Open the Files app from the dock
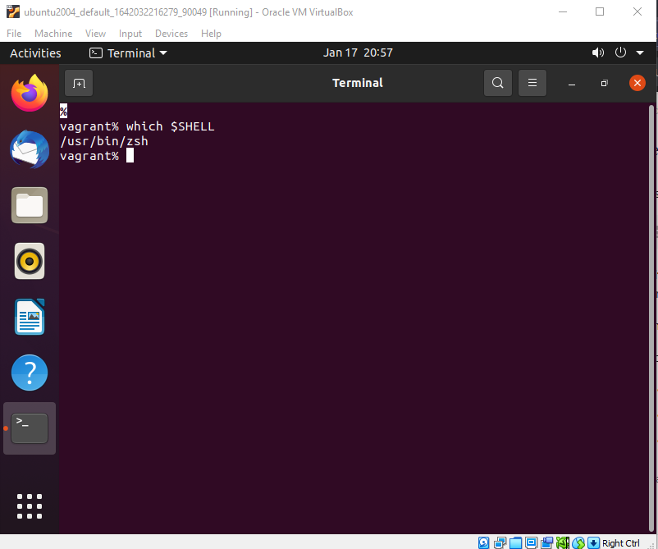This screenshot has width=658, height=549. (x=30, y=205)
